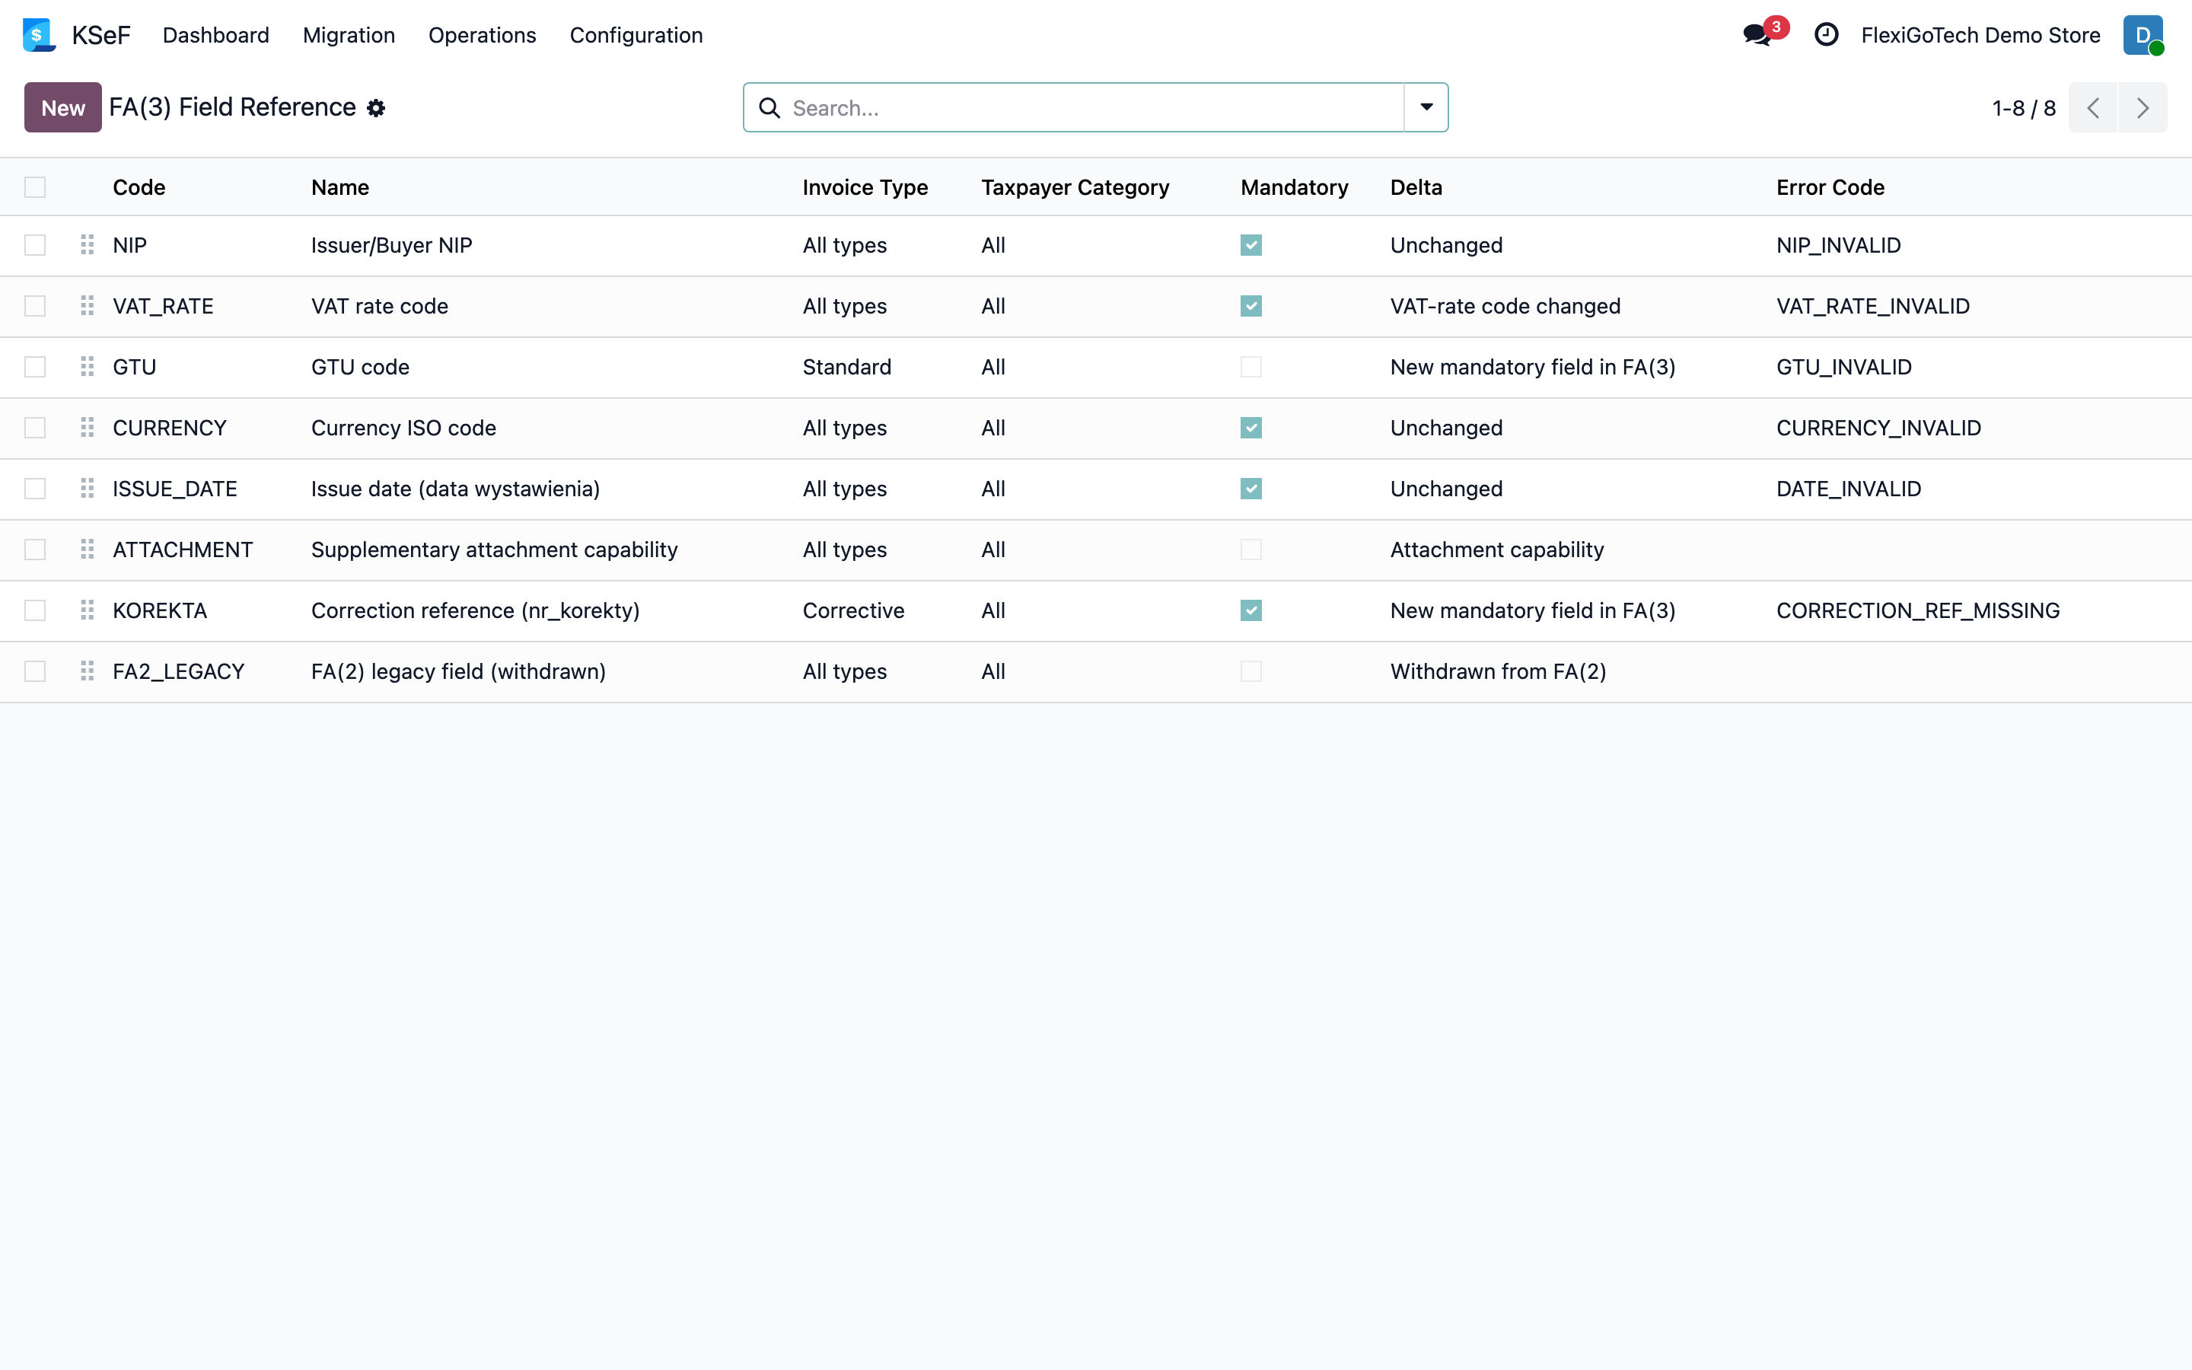Open the Issuer/Buyer NIP record
The height and width of the screenshot is (1370, 2192).
click(391, 246)
